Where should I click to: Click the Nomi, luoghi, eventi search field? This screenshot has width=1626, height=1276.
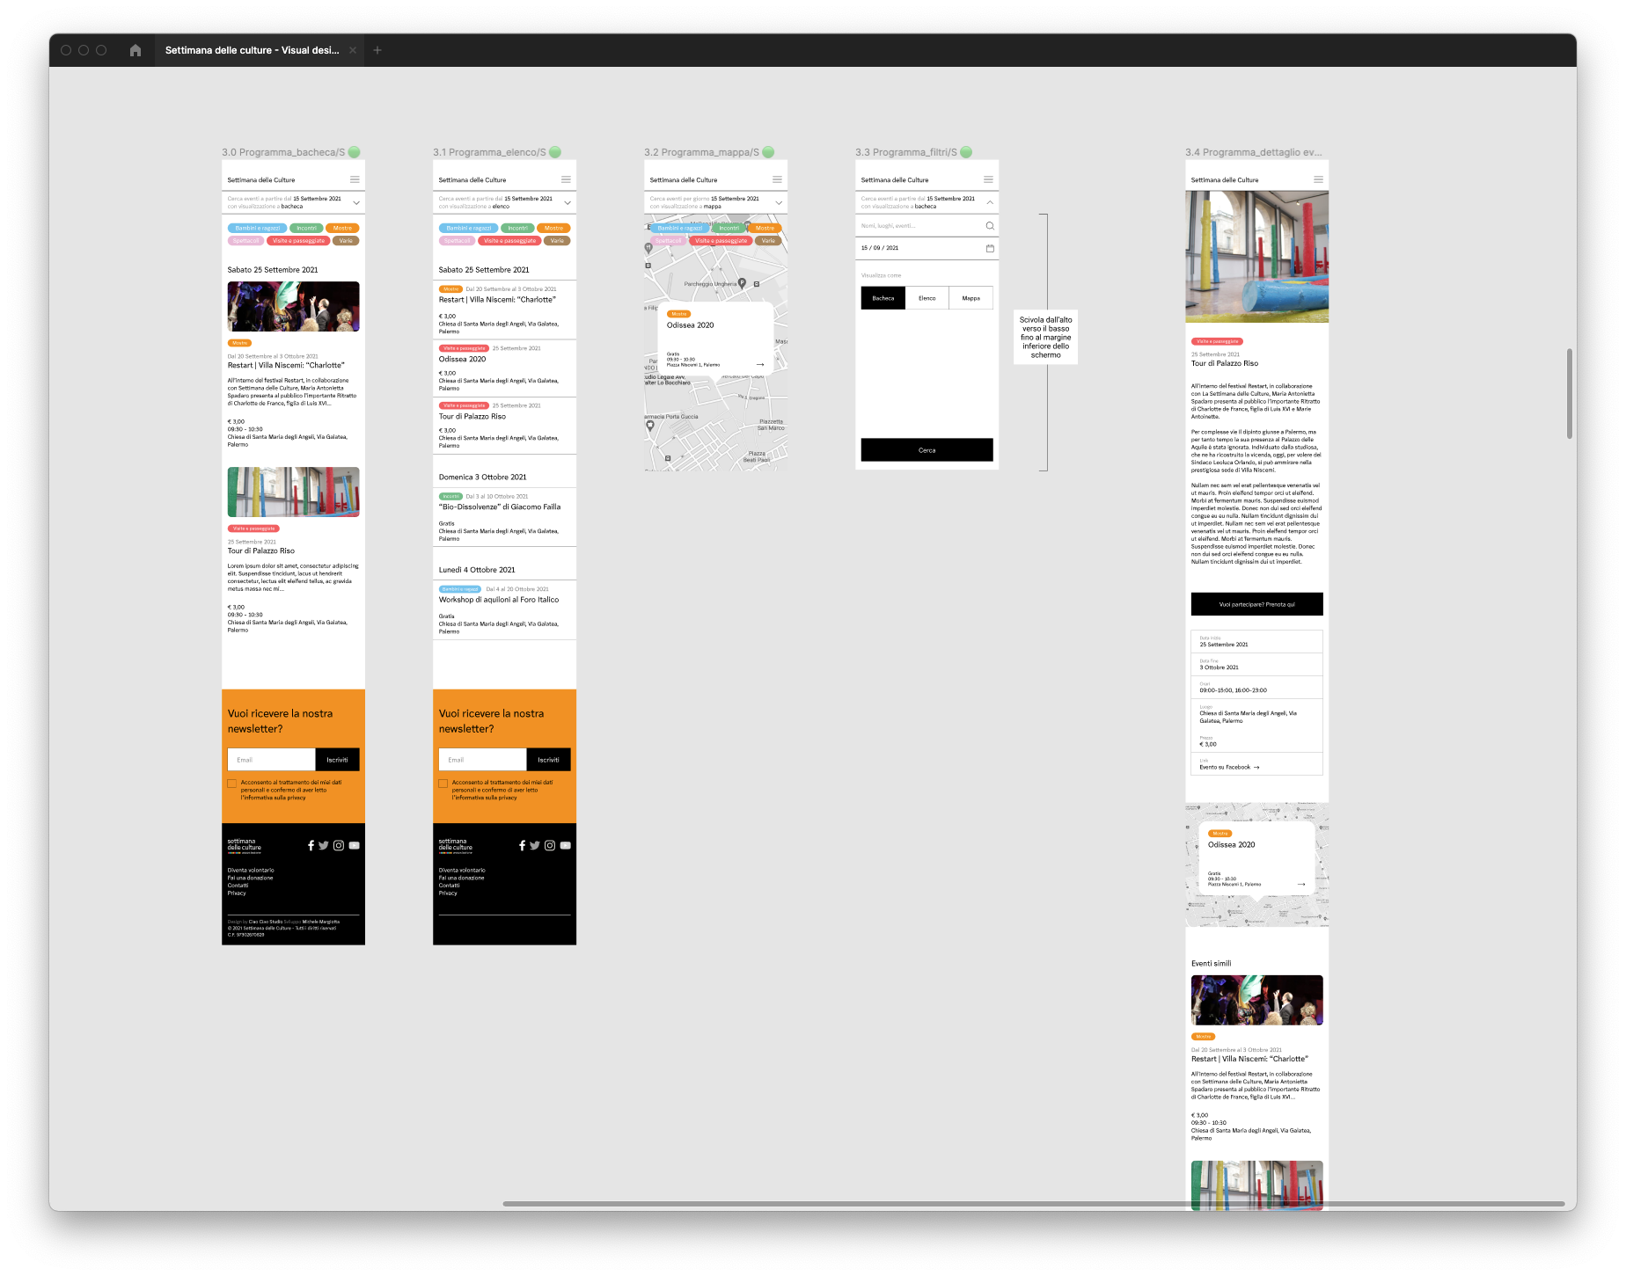[x=927, y=226]
